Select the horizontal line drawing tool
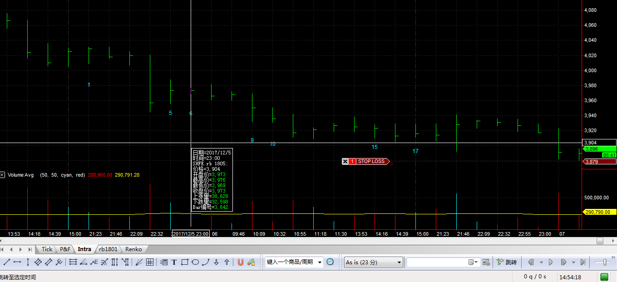This screenshot has height=282, width=617. tap(17, 262)
